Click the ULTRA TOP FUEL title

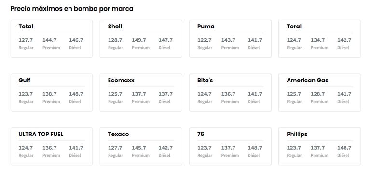point(41,134)
